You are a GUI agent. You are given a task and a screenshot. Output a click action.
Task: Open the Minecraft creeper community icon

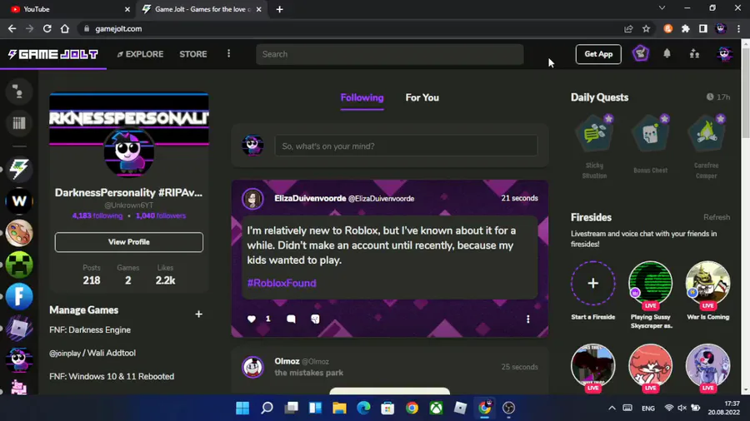[19, 265]
